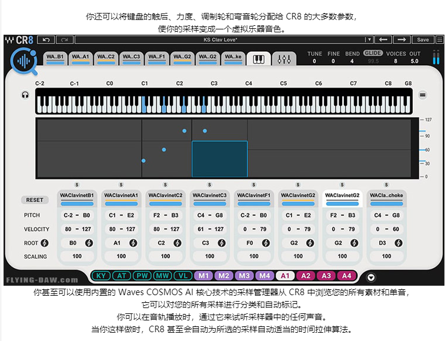This screenshot has width=448, height=341.
Task: Switch to the WA..C3 layer tab
Action: coord(131,58)
